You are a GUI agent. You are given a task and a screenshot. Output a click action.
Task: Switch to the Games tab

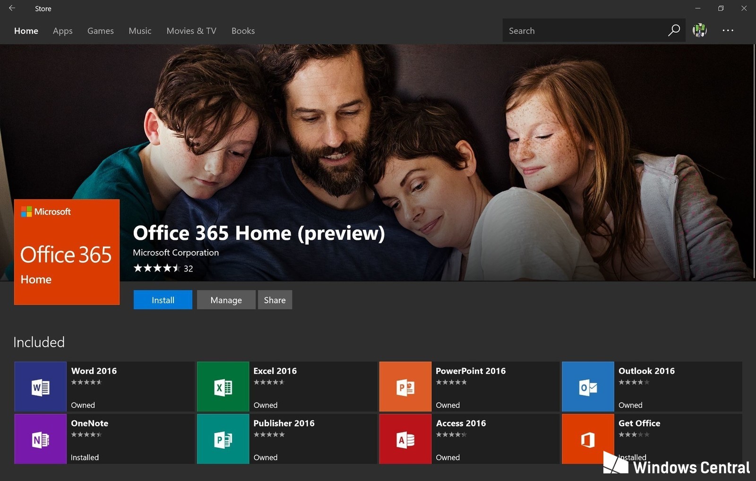tap(101, 31)
